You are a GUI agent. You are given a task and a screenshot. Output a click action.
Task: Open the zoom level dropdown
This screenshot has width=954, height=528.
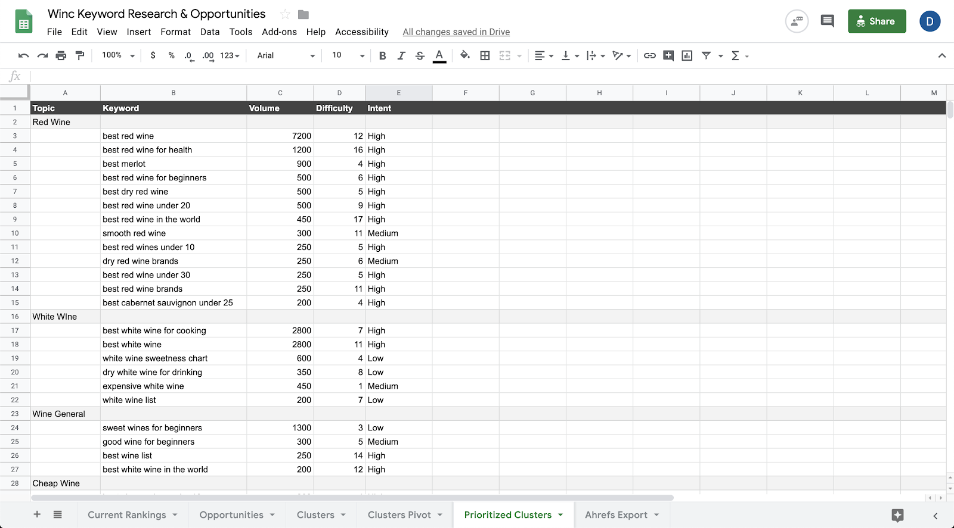119,55
